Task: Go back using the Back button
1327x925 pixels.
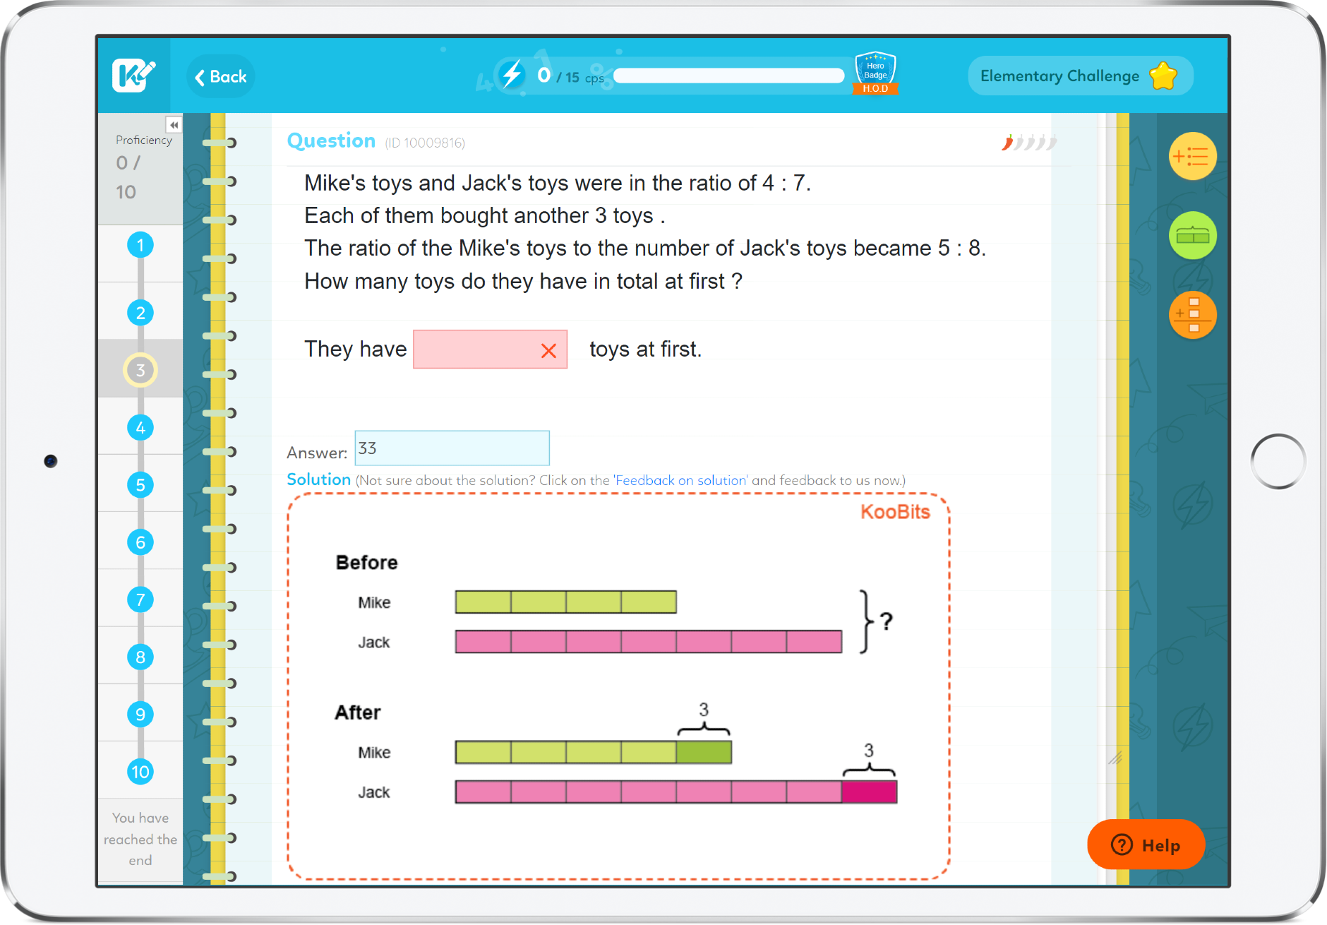Action: click(x=221, y=76)
